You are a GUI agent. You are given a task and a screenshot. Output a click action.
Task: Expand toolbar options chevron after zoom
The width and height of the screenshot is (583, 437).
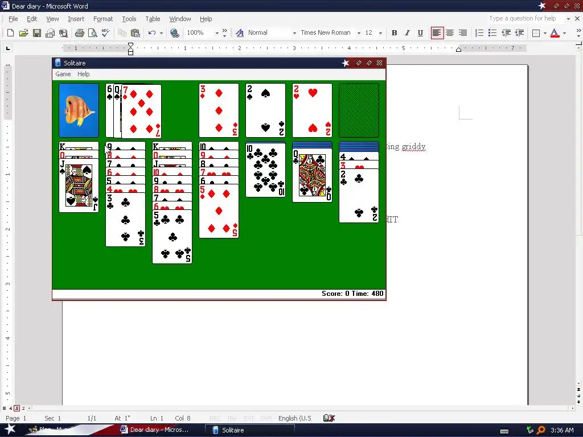click(224, 32)
